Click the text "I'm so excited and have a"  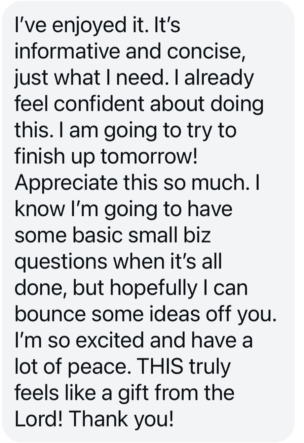click(134, 340)
